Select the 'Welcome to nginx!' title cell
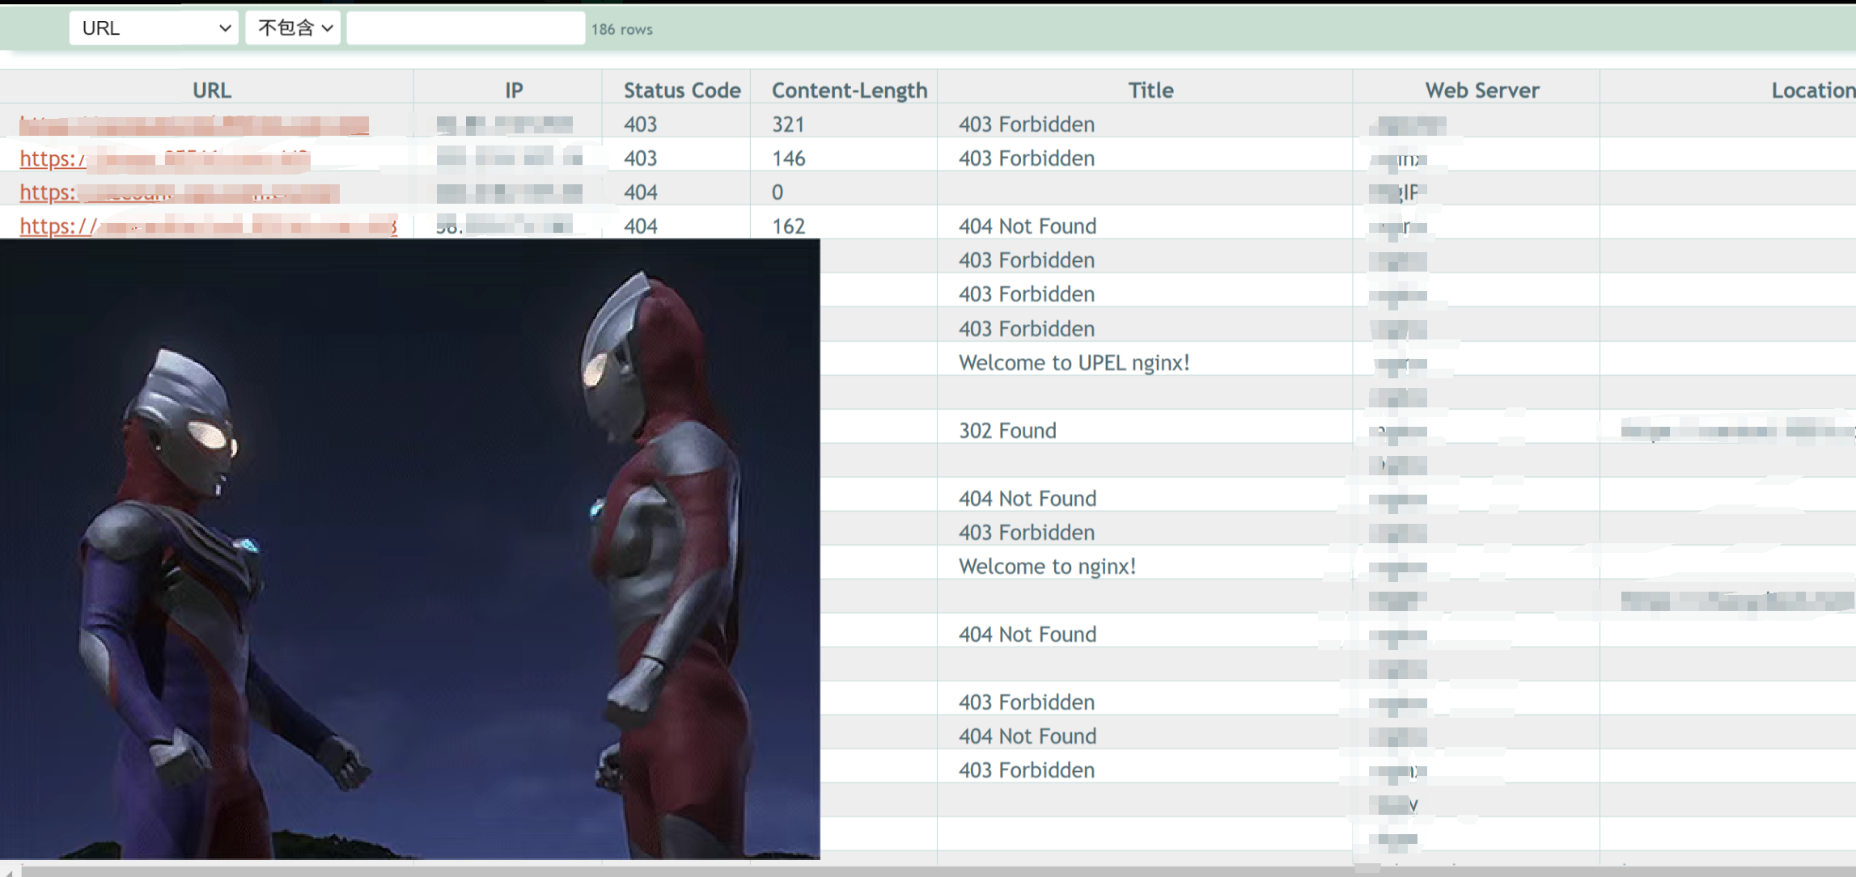1856x877 pixels. pos(1047,567)
